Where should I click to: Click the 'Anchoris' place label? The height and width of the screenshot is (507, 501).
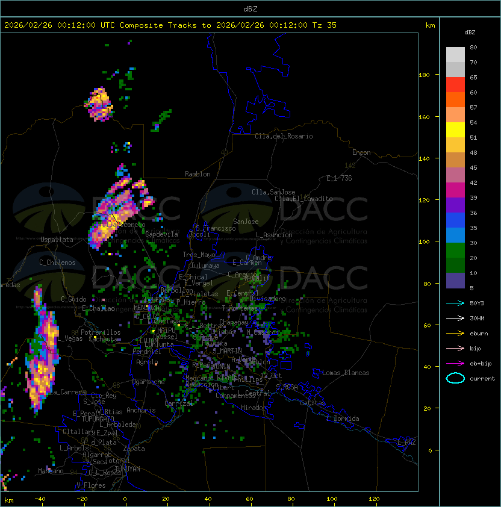[141, 410]
